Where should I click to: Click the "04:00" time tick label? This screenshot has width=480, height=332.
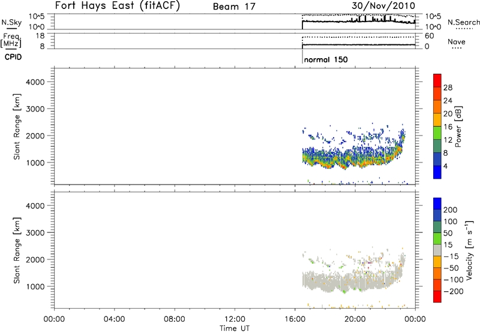click(114, 319)
